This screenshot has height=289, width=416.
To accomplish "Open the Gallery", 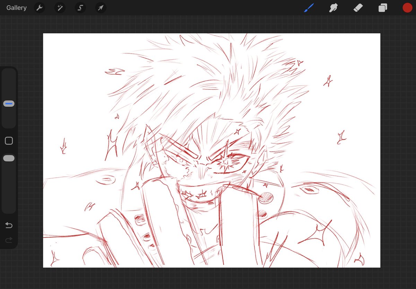I will pos(16,8).
